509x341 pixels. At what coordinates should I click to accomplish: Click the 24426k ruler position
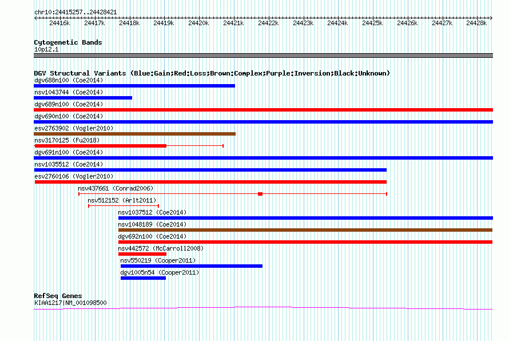tap(407, 23)
